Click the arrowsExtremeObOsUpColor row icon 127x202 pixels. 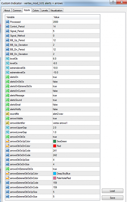pos(7,174)
